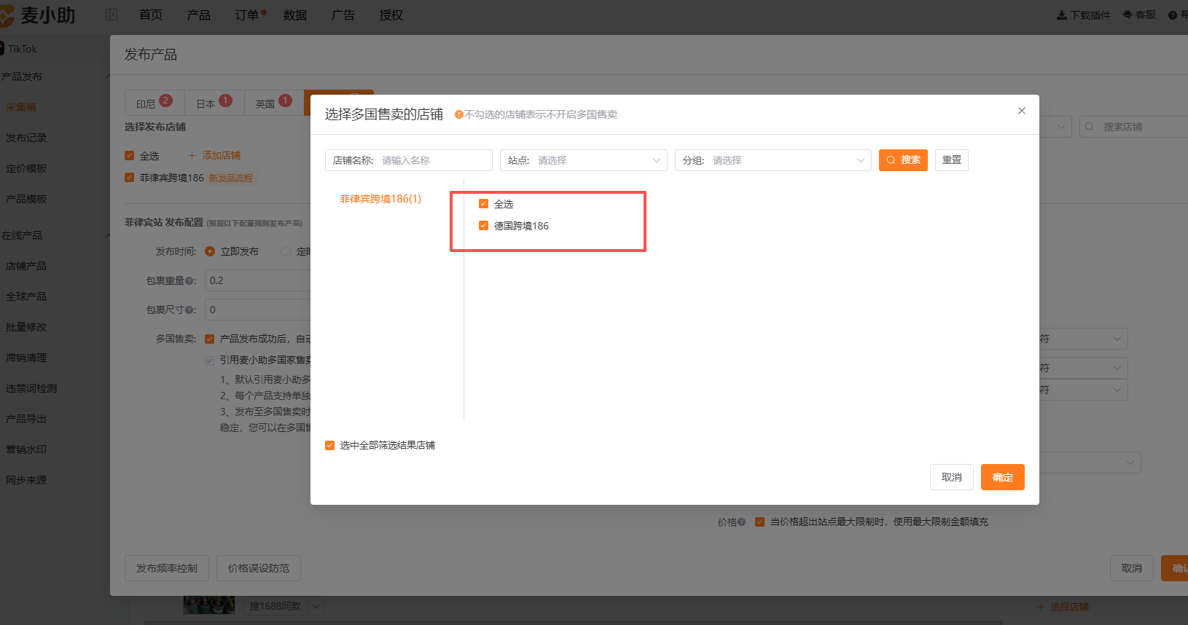Toggle 菲律宾跨境186 store checkbox in background

click(129, 178)
